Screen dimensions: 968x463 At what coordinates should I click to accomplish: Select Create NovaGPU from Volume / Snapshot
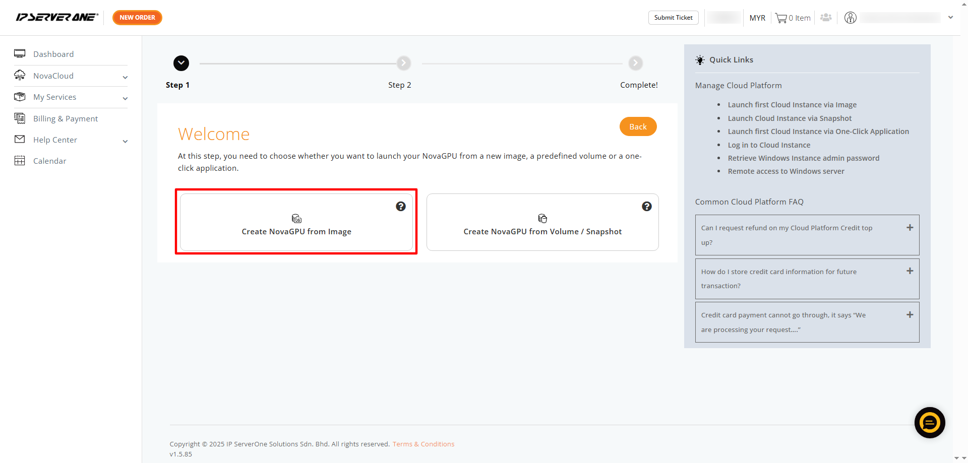pos(542,222)
